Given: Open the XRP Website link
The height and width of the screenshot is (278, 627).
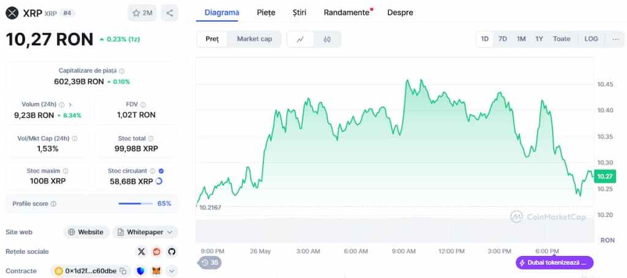Looking at the screenshot, I should point(86,232).
